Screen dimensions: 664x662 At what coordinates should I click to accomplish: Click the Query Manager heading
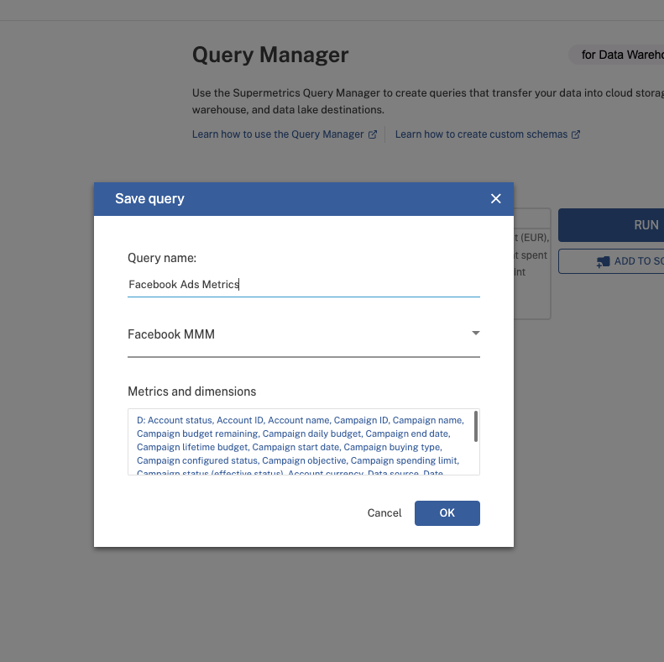(269, 55)
